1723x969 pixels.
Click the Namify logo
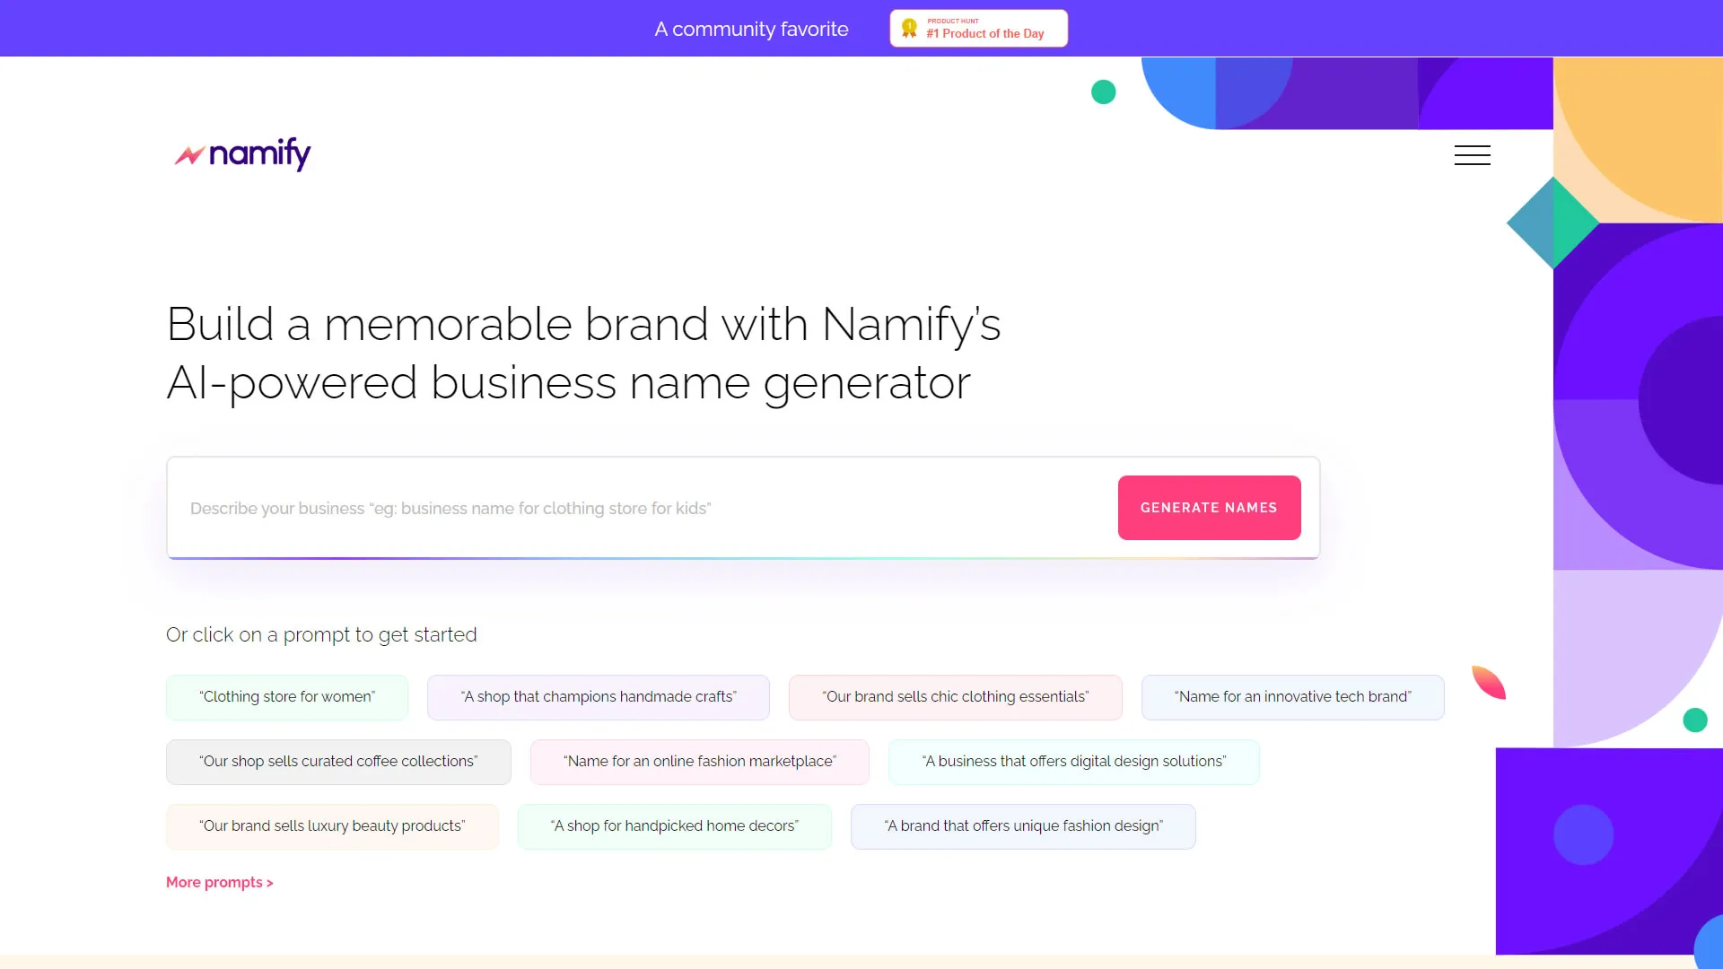(x=242, y=154)
